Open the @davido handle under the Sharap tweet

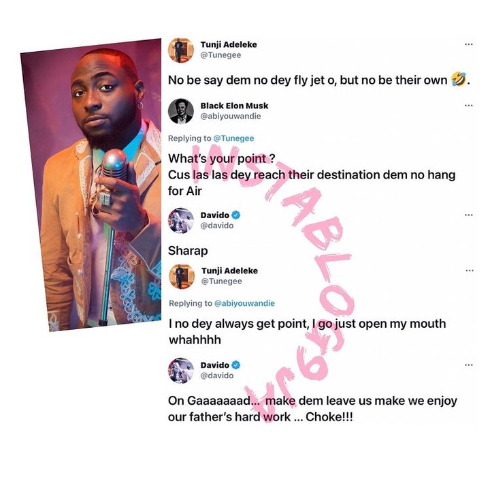point(217,226)
